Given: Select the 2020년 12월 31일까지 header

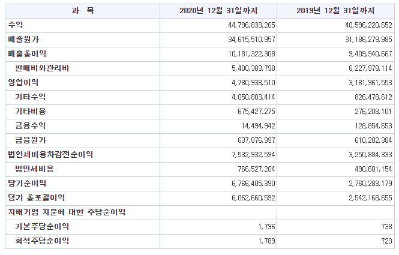Looking at the screenshot, I should pos(218,11).
